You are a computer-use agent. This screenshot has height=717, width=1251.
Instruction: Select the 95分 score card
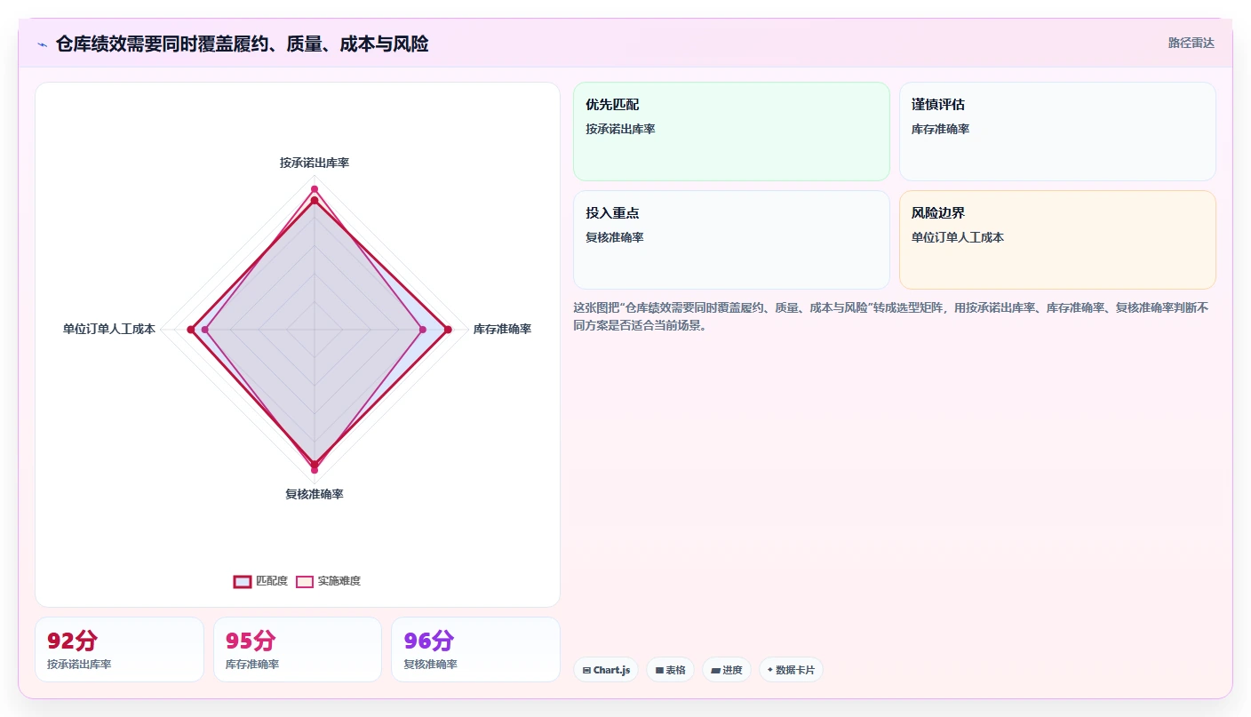298,649
